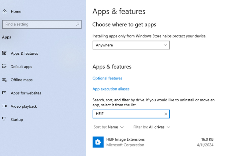This screenshot has height=156, width=239.
Task: Click the Offline maps sidebar icon
Action: coord(4,80)
